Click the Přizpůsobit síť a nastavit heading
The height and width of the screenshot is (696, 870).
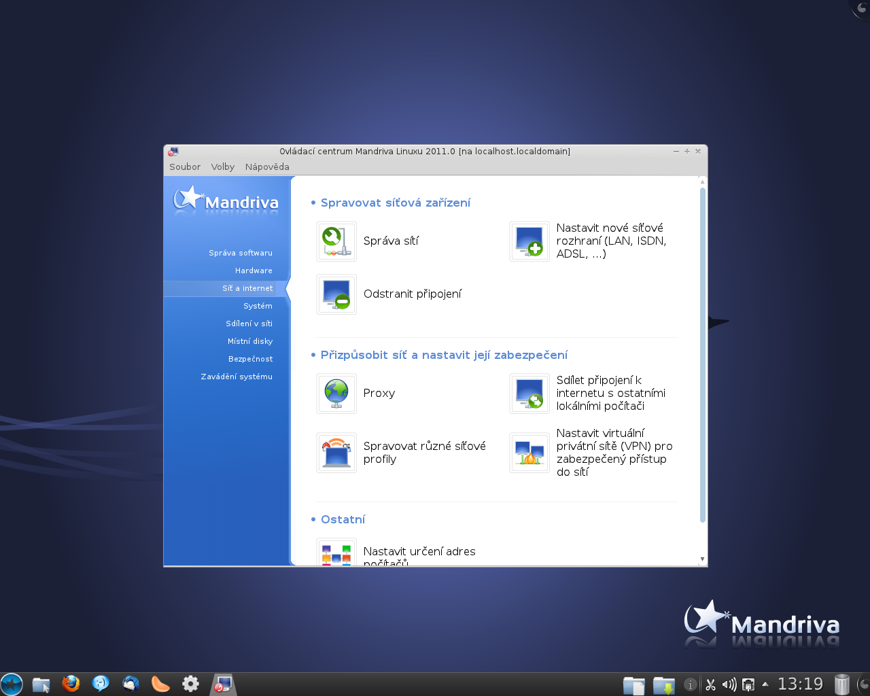click(x=444, y=355)
